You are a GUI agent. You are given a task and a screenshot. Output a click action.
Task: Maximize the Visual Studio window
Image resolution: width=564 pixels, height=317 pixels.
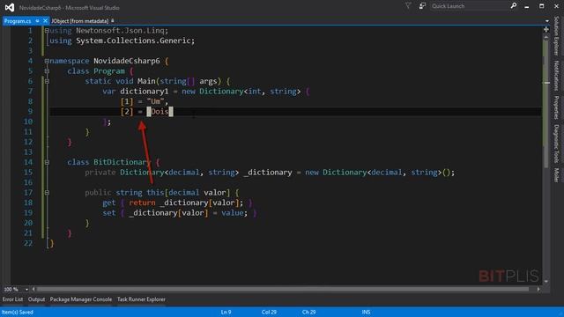tap(542, 6)
